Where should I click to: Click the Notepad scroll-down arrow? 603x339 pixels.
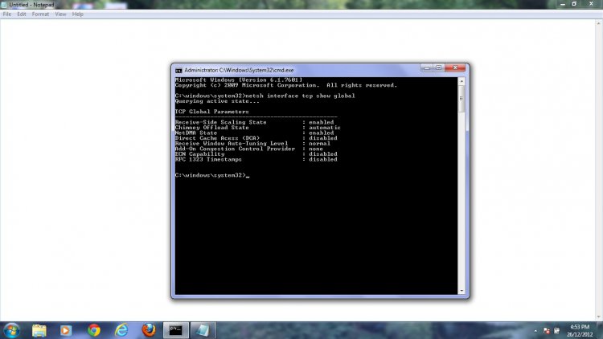coord(599,317)
